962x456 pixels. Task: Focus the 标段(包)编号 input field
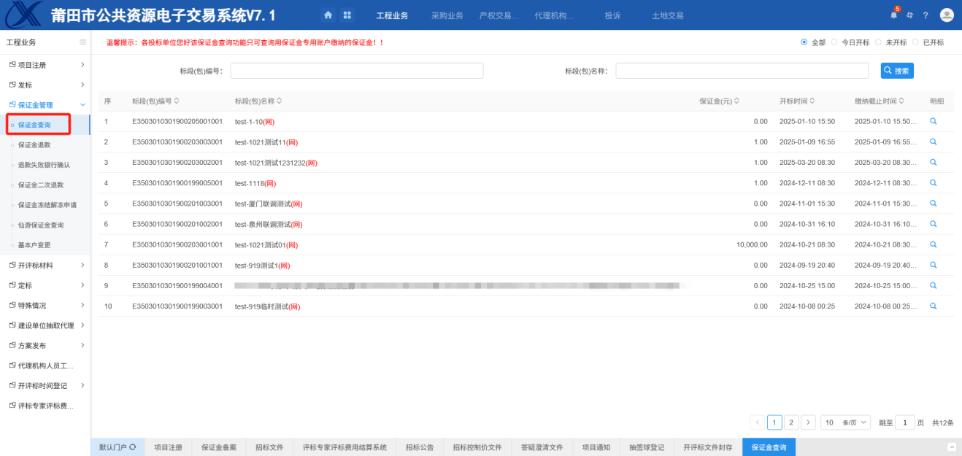[356, 71]
